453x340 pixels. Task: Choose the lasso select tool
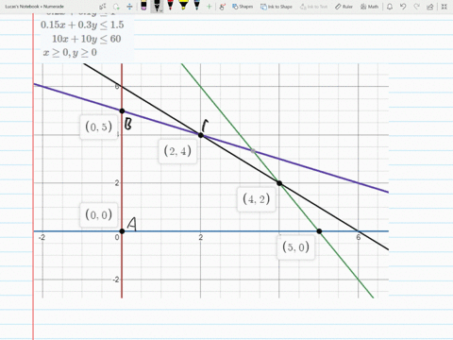click(x=116, y=7)
